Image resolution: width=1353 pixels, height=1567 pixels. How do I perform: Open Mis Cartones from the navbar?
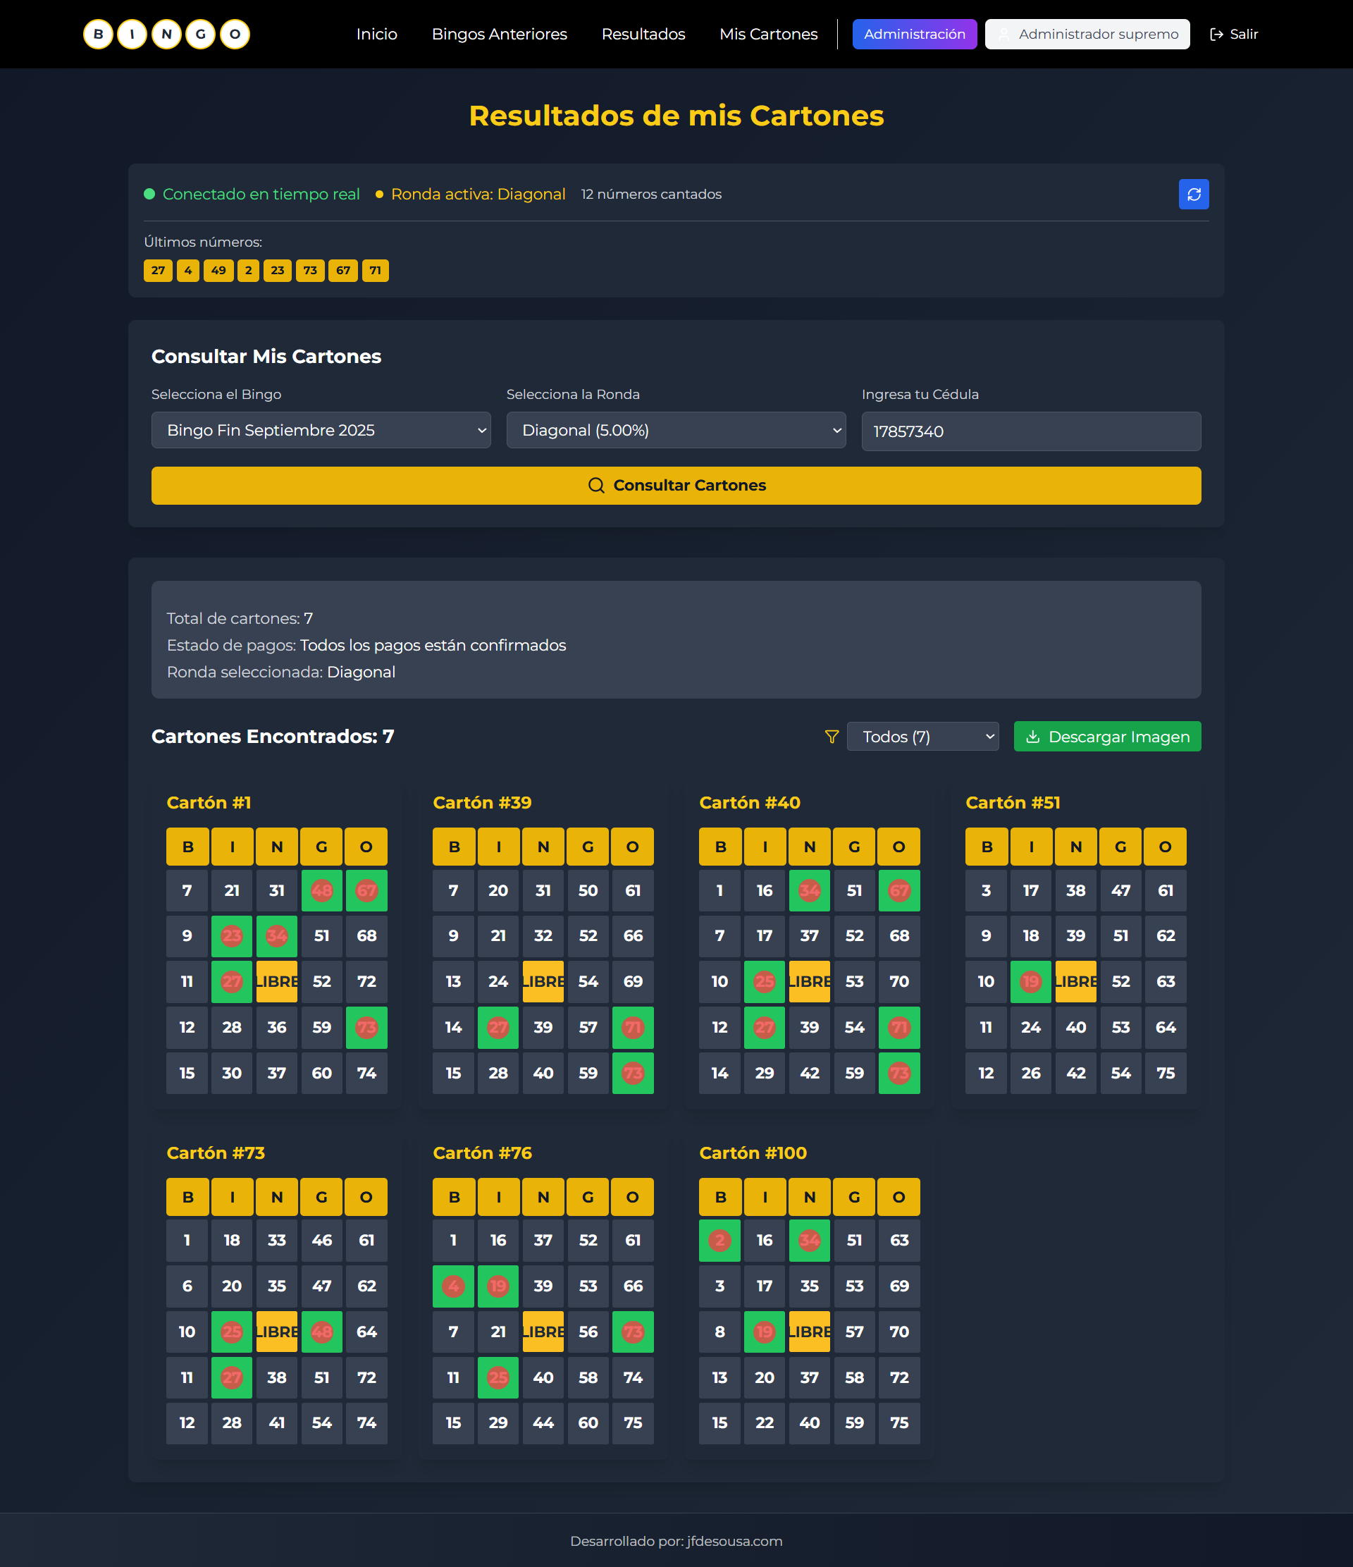pyautogui.click(x=768, y=34)
